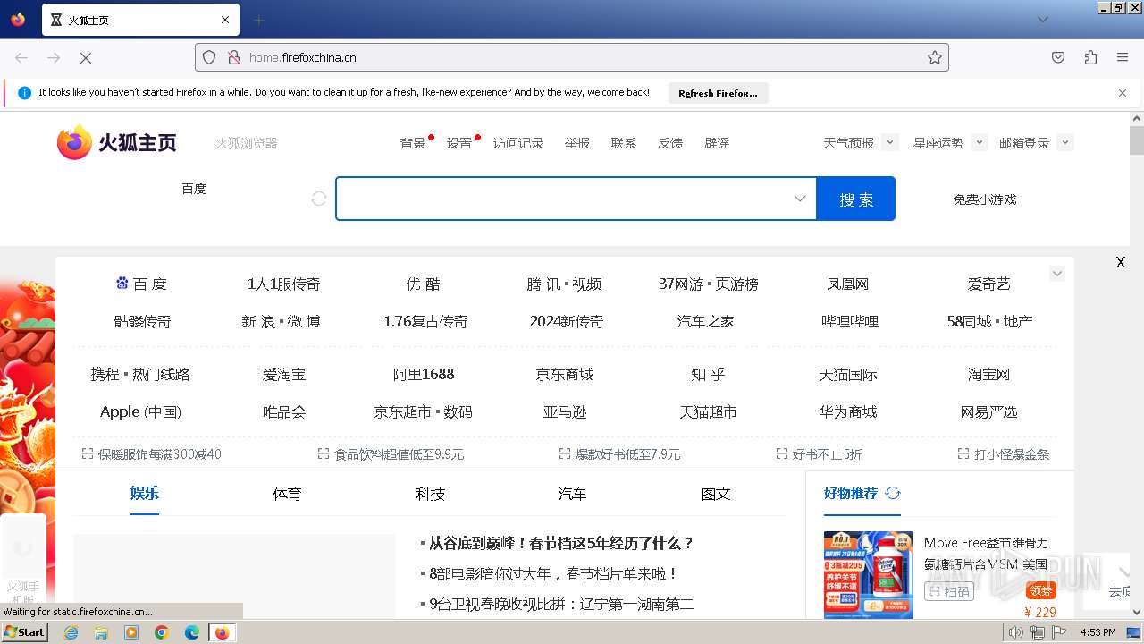The image size is (1144, 644).
Task: Refresh 好物推荐 with circular arrow icon
Action: click(x=893, y=493)
